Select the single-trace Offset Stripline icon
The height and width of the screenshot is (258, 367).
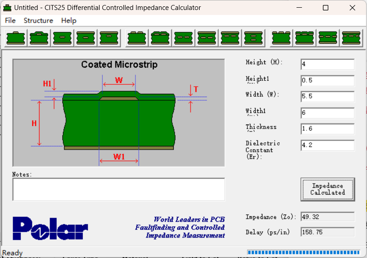[109, 38]
